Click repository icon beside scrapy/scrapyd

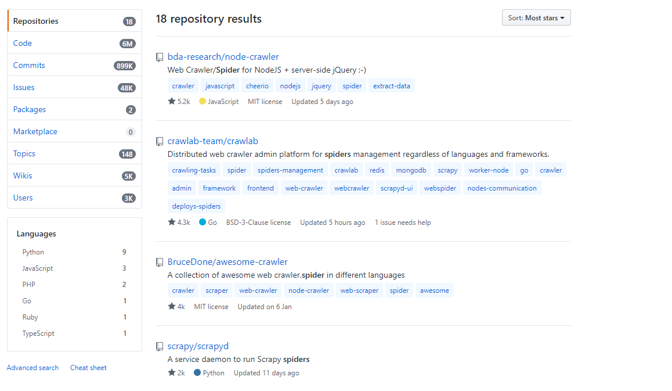160,346
